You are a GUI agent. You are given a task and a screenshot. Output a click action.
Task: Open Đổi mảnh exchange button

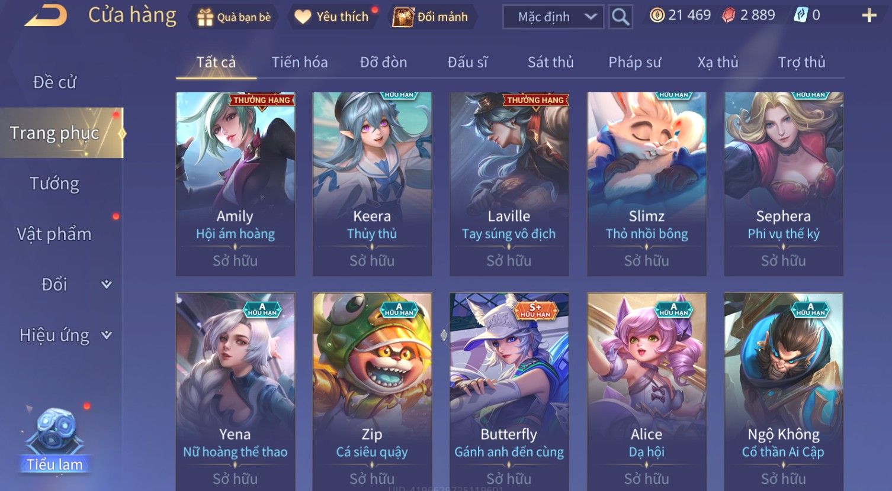point(432,17)
